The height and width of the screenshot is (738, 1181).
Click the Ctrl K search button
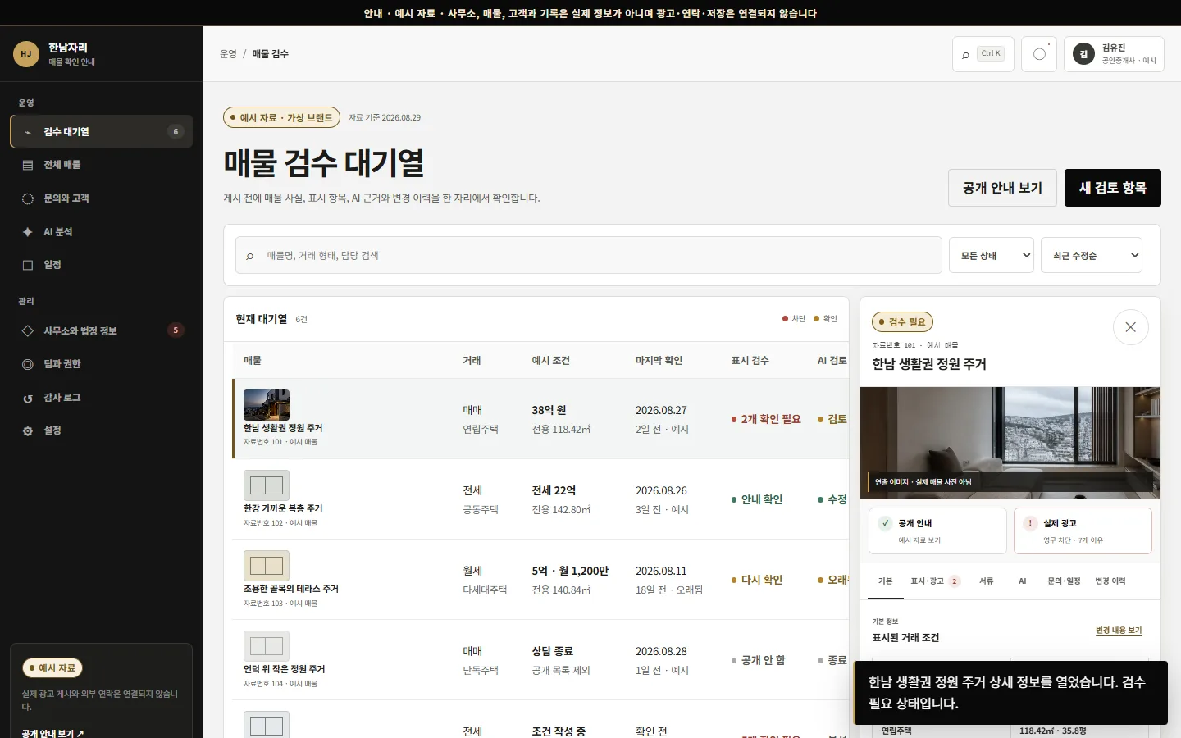[983, 54]
